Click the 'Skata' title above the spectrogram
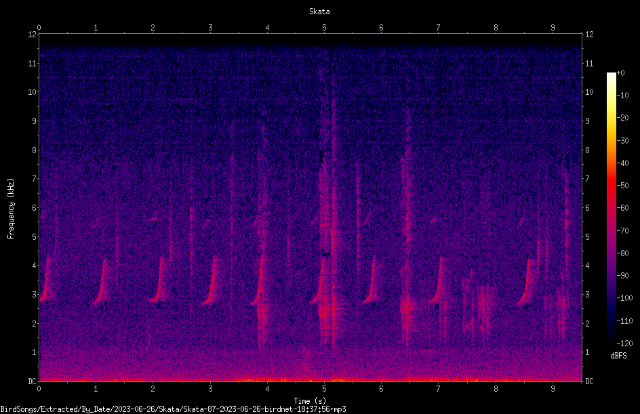 tap(319, 12)
